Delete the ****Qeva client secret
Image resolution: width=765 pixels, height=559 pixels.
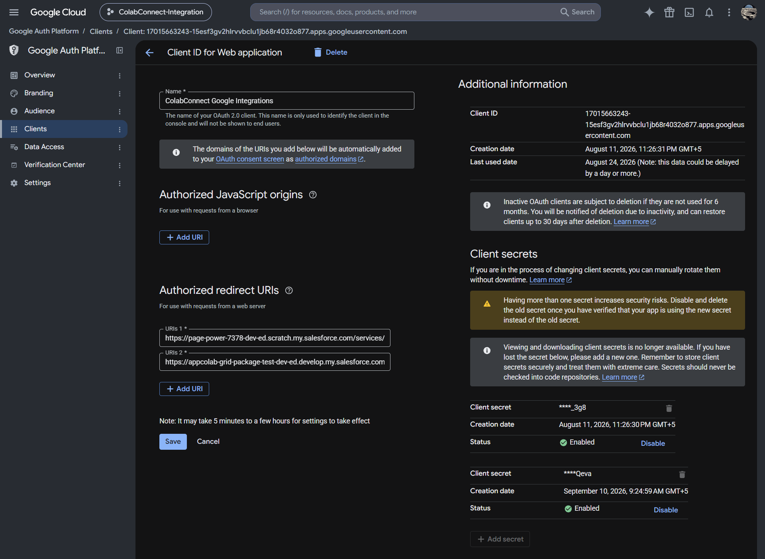coord(682,474)
